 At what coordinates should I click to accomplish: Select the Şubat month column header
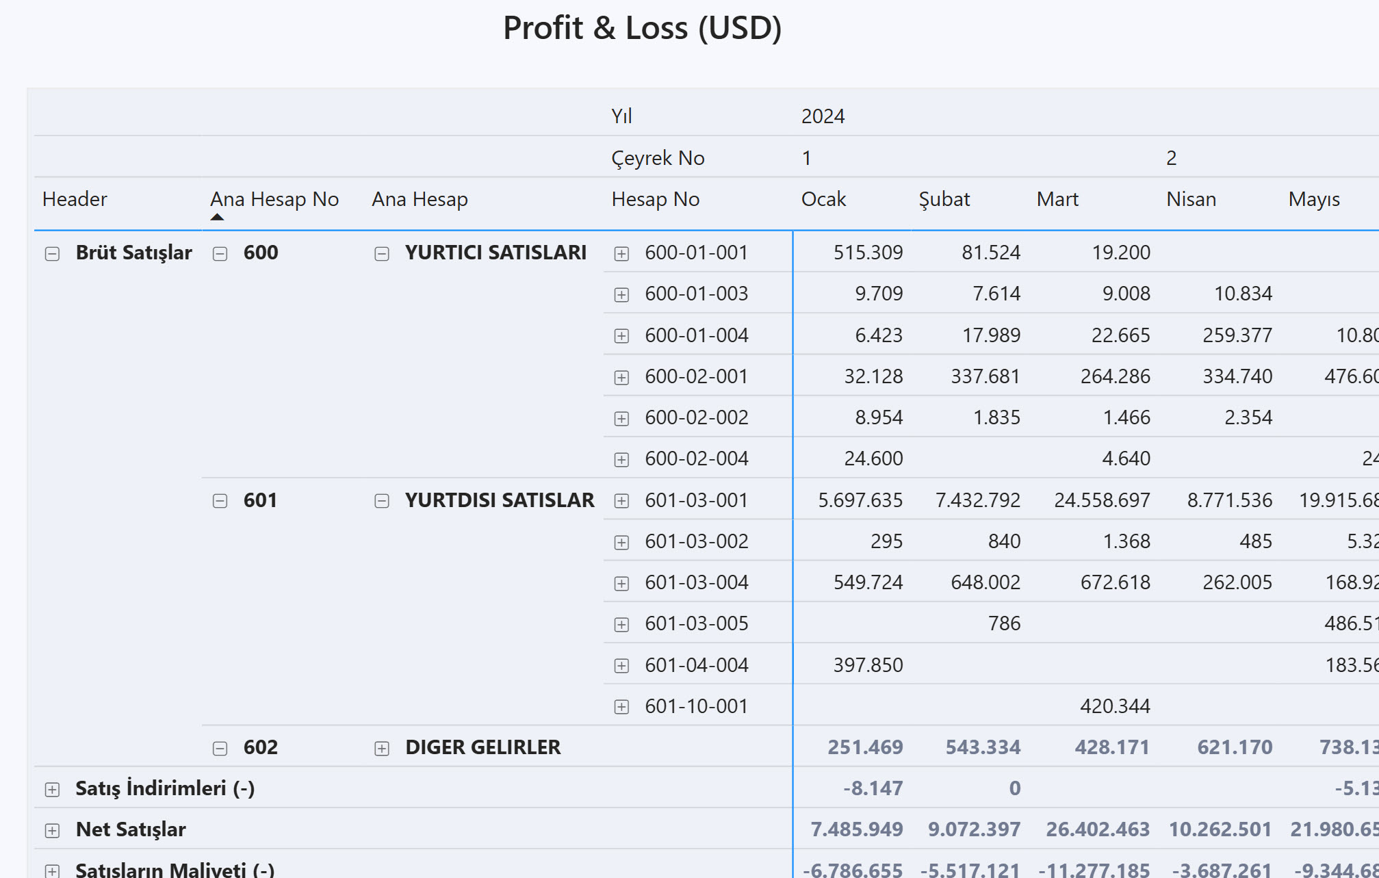tap(944, 199)
